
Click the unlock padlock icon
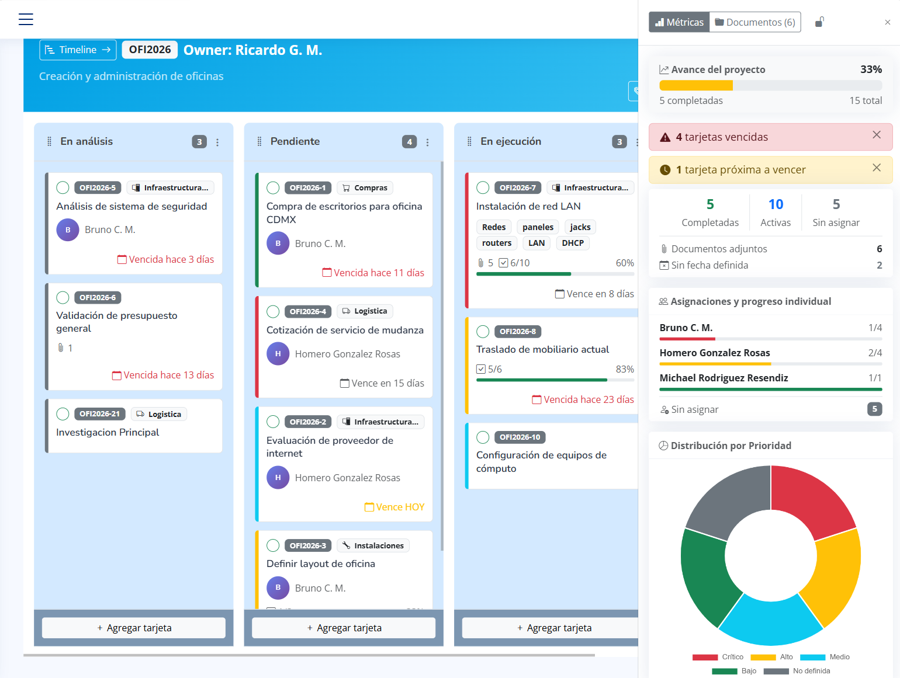(819, 22)
